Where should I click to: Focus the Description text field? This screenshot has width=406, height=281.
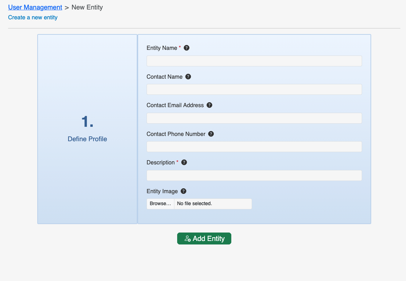[x=254, y=176]
